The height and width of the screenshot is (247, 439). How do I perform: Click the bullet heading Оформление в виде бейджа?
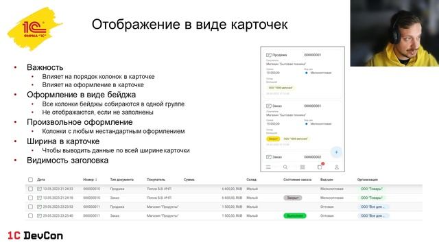click(x=81, y=95)
